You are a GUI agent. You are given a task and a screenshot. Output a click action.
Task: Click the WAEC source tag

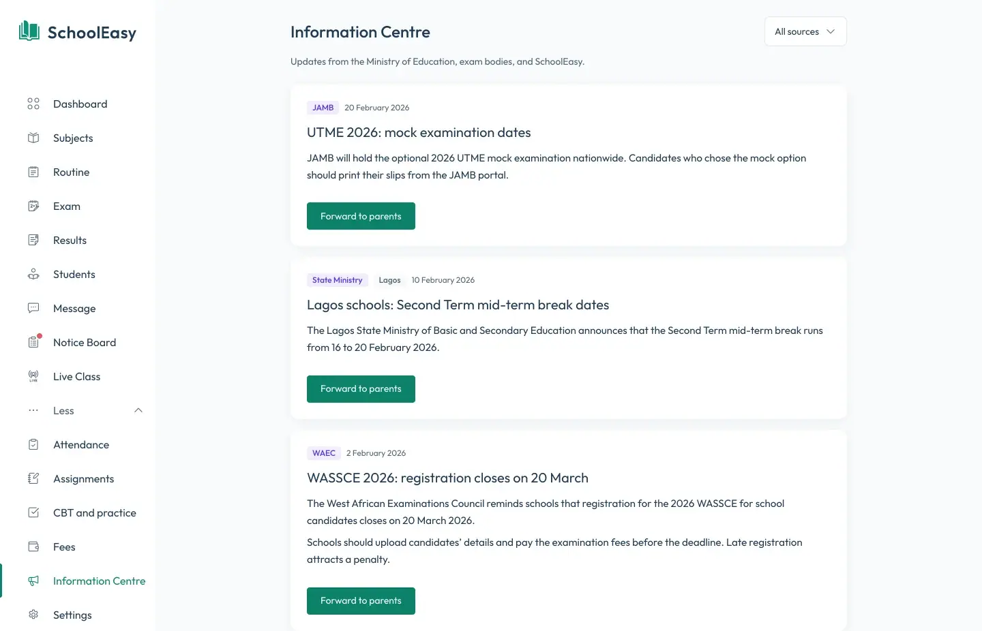coord(324,453)
